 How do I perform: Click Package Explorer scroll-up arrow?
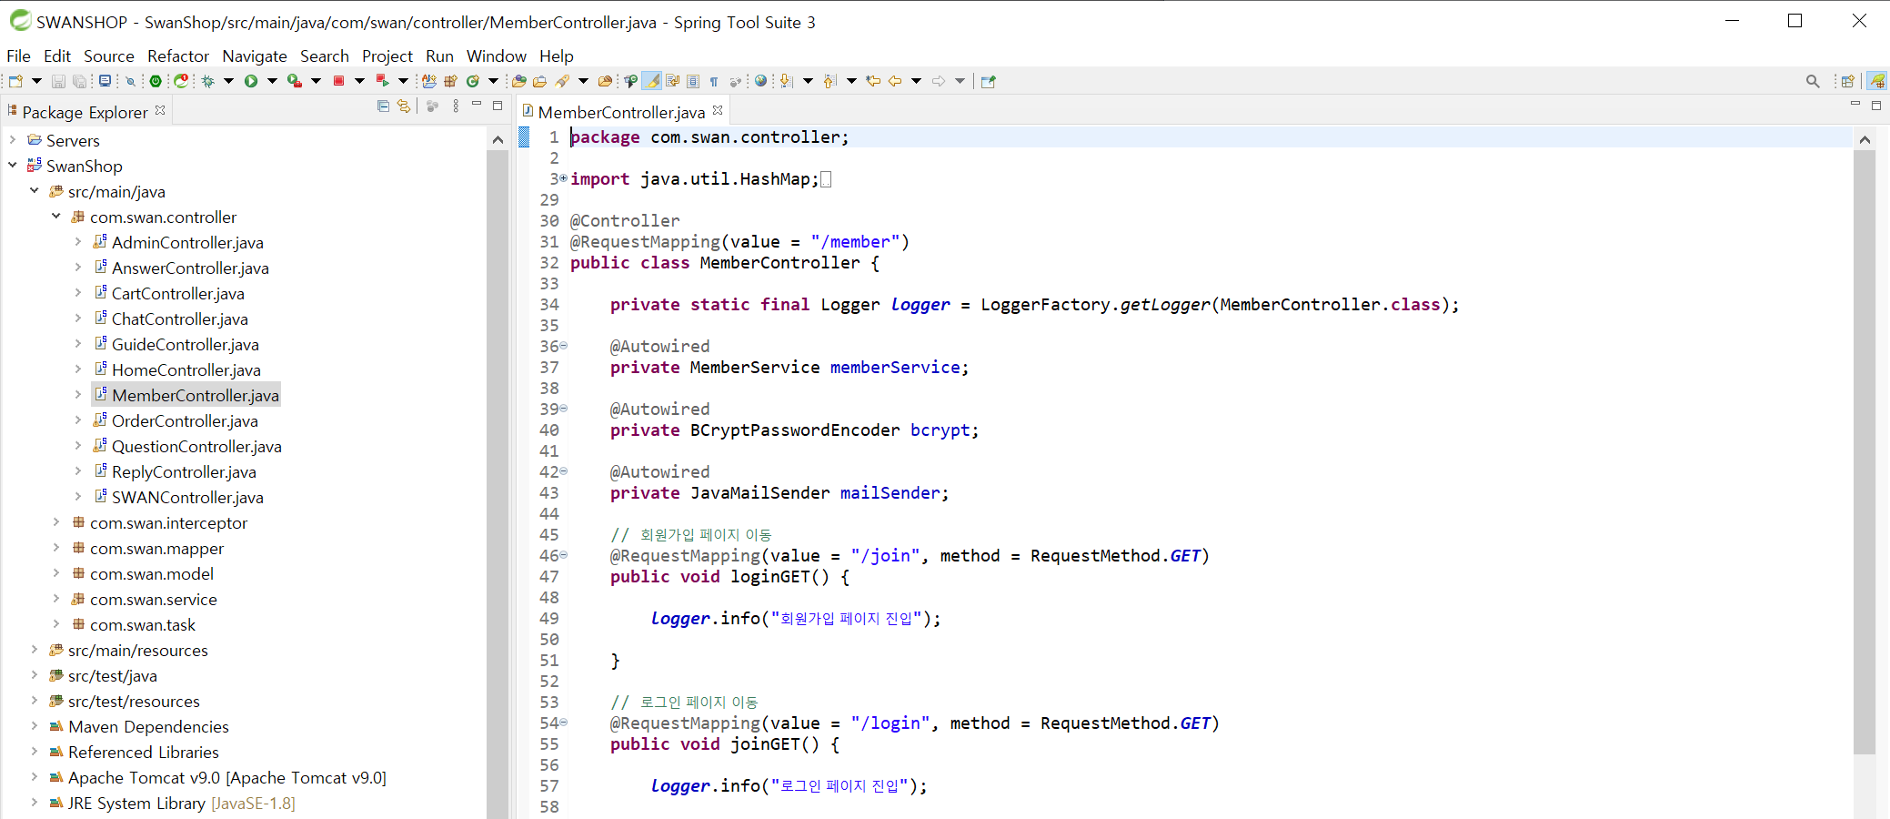(498, 140)
